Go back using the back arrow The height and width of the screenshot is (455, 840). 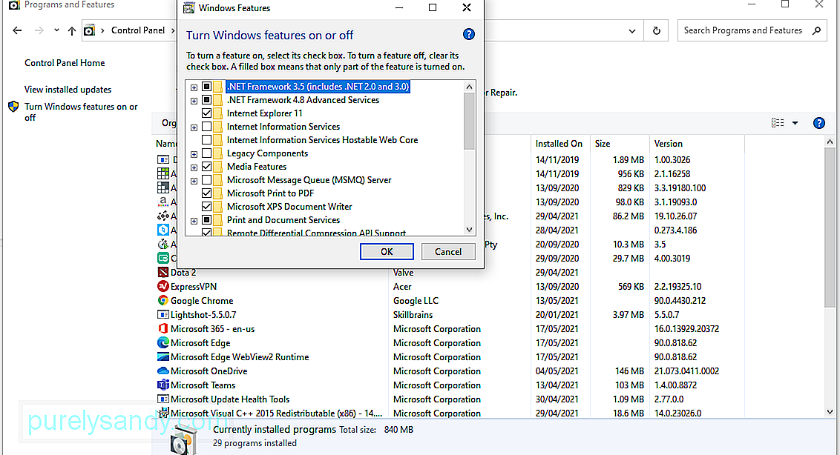[17, 30]
